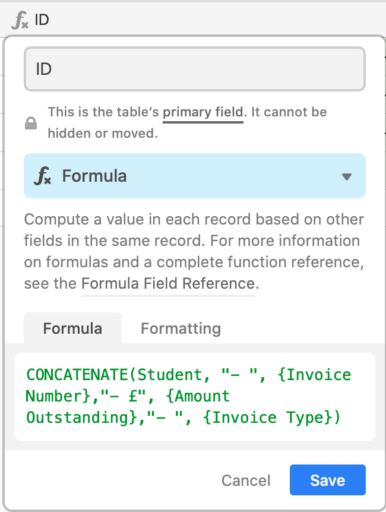
Task: Click the fx icon inside the field type selector
Action: click(x=42, y=176)
